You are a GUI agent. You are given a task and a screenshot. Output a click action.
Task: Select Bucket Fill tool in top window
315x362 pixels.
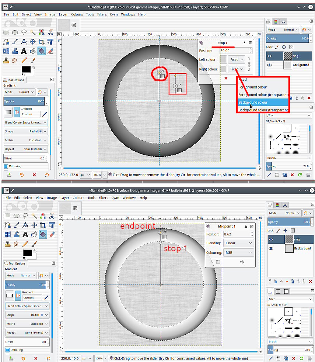[x=32, y=51]
